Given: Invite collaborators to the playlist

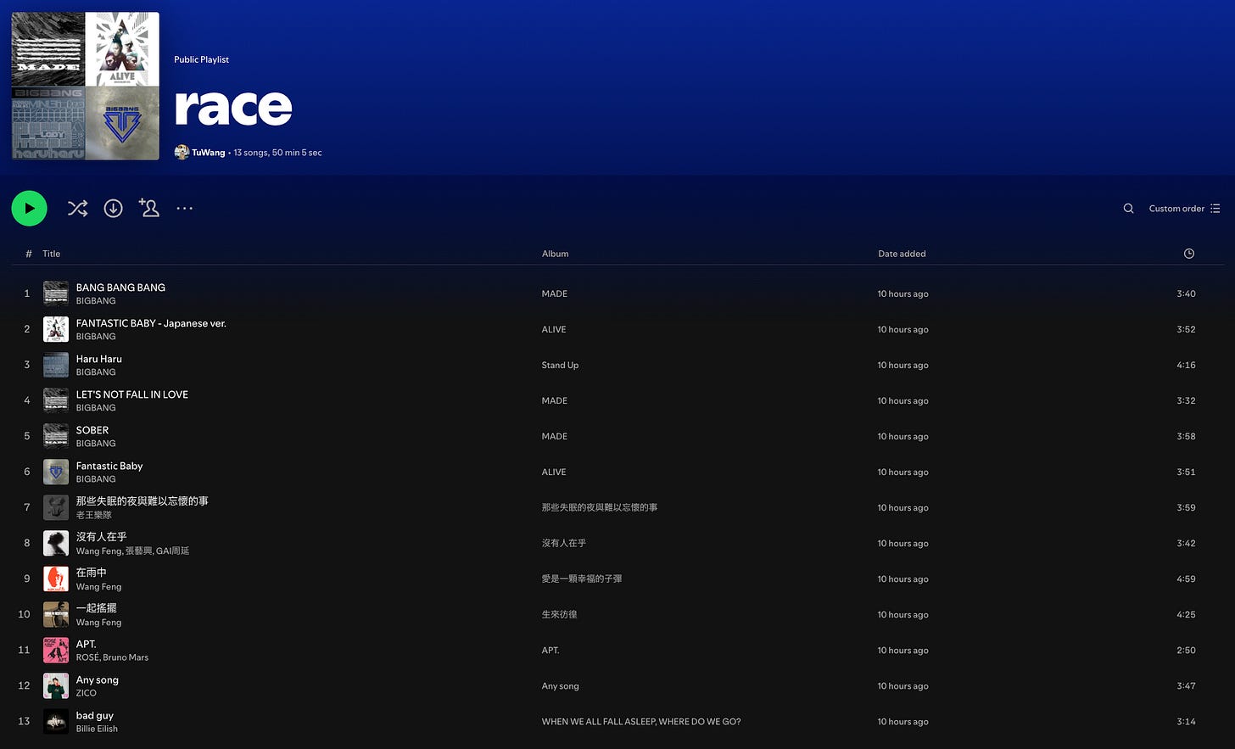Looking at the screenshot, I should pos(149,208).
